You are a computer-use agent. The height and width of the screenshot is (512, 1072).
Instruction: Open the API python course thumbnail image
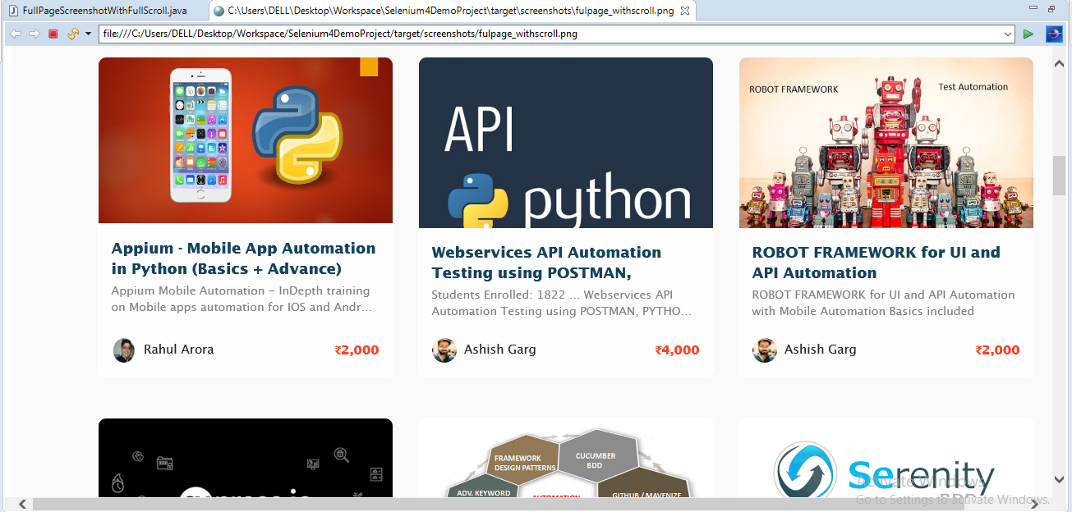click(x=566, y=143)
